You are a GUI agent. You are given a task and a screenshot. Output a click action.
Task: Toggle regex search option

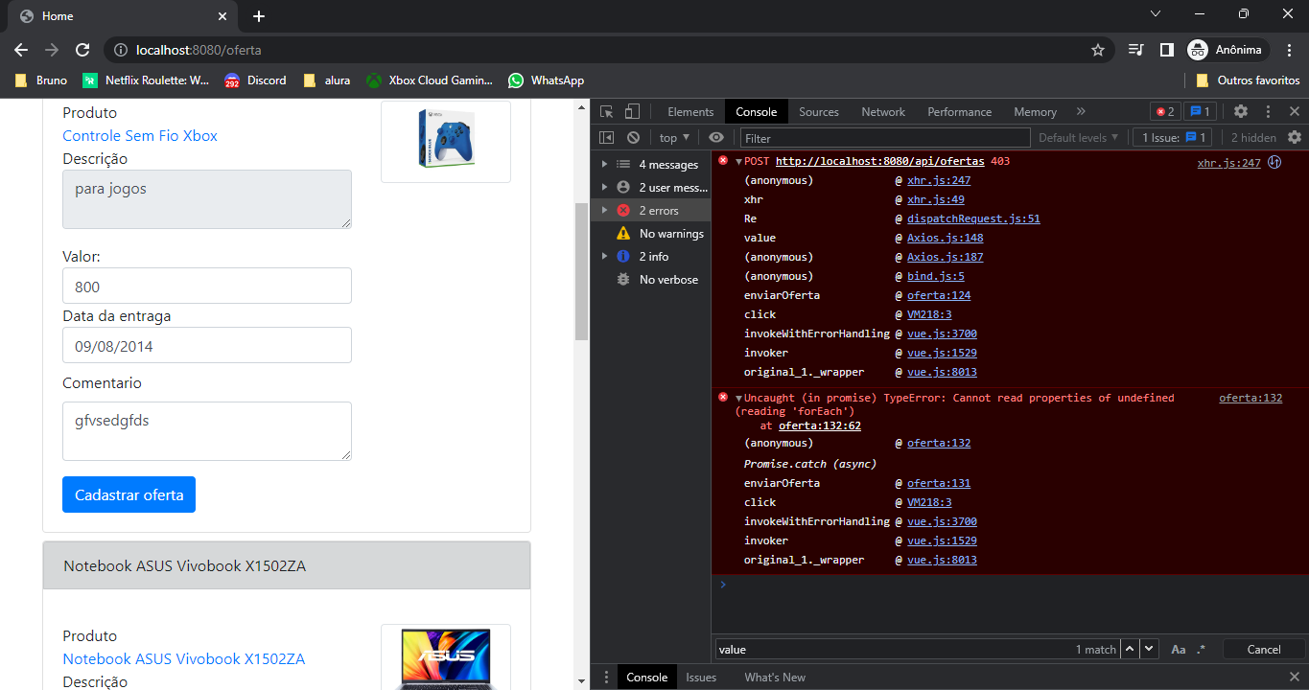coord(1201,649)
